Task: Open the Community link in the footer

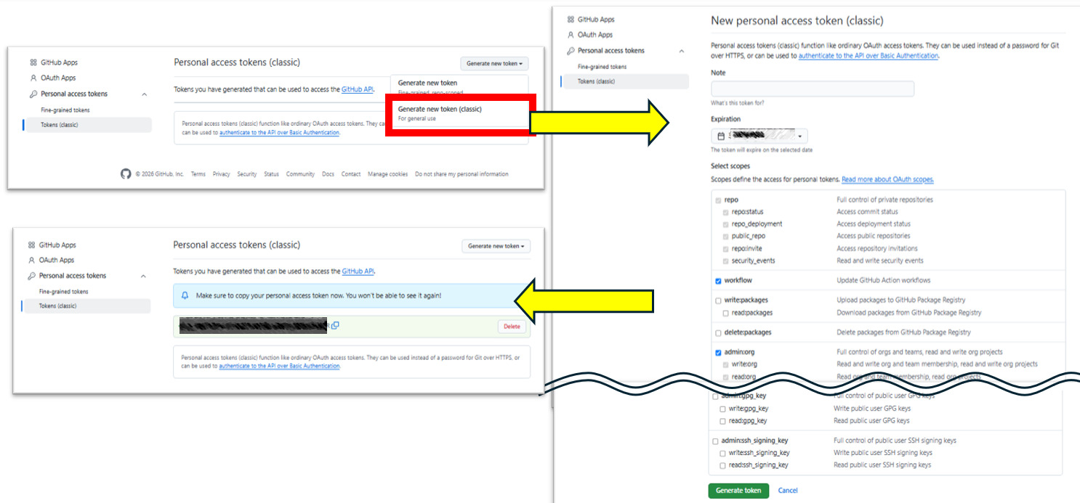Action: [300, 174]
